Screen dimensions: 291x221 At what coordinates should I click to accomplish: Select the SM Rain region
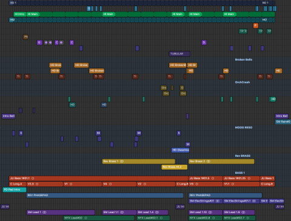pyautogui.click(x=283, y=122)
